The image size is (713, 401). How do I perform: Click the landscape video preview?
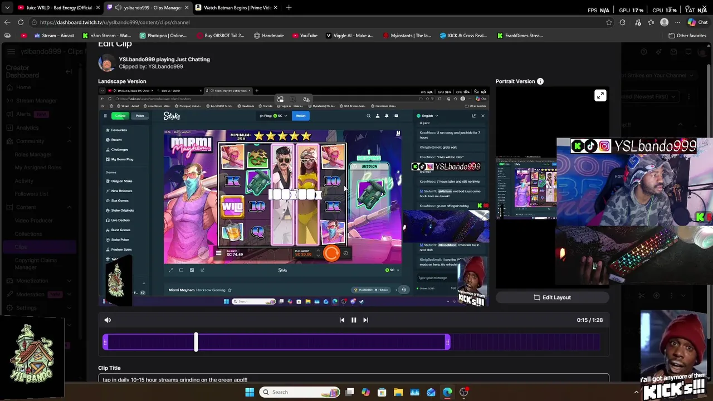click(294, 197)
